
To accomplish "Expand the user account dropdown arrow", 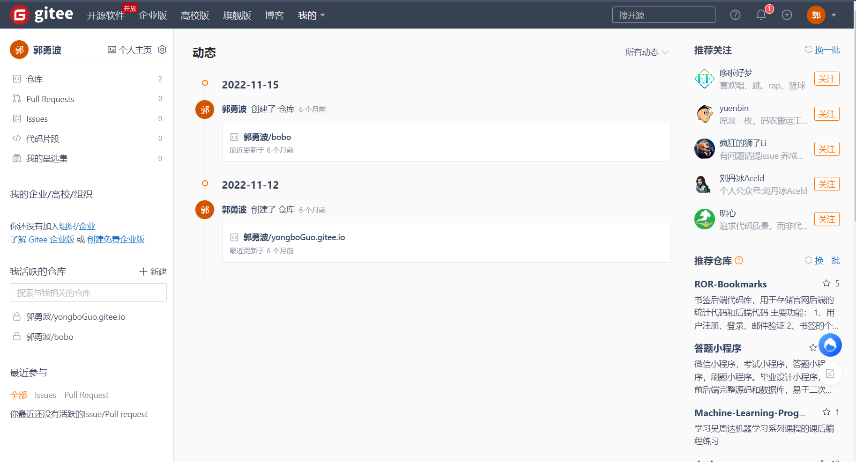I will pos(834,15).
